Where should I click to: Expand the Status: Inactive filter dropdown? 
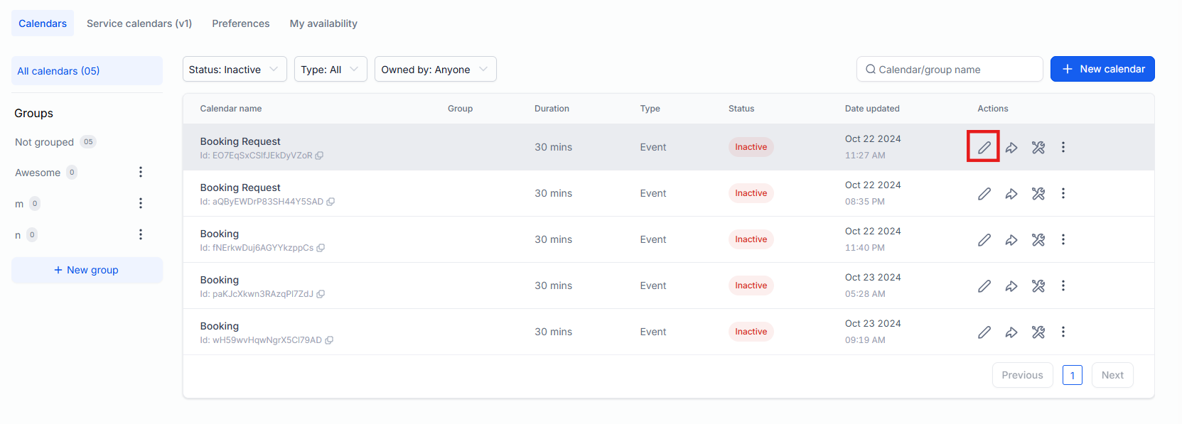tap(234, 70)
